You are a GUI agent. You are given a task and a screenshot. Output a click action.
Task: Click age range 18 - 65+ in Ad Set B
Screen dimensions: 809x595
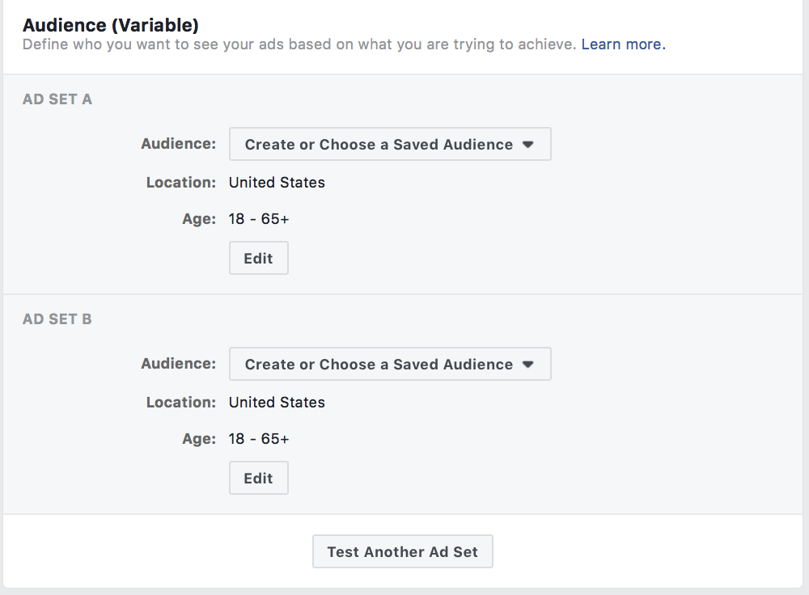[259, 439]
